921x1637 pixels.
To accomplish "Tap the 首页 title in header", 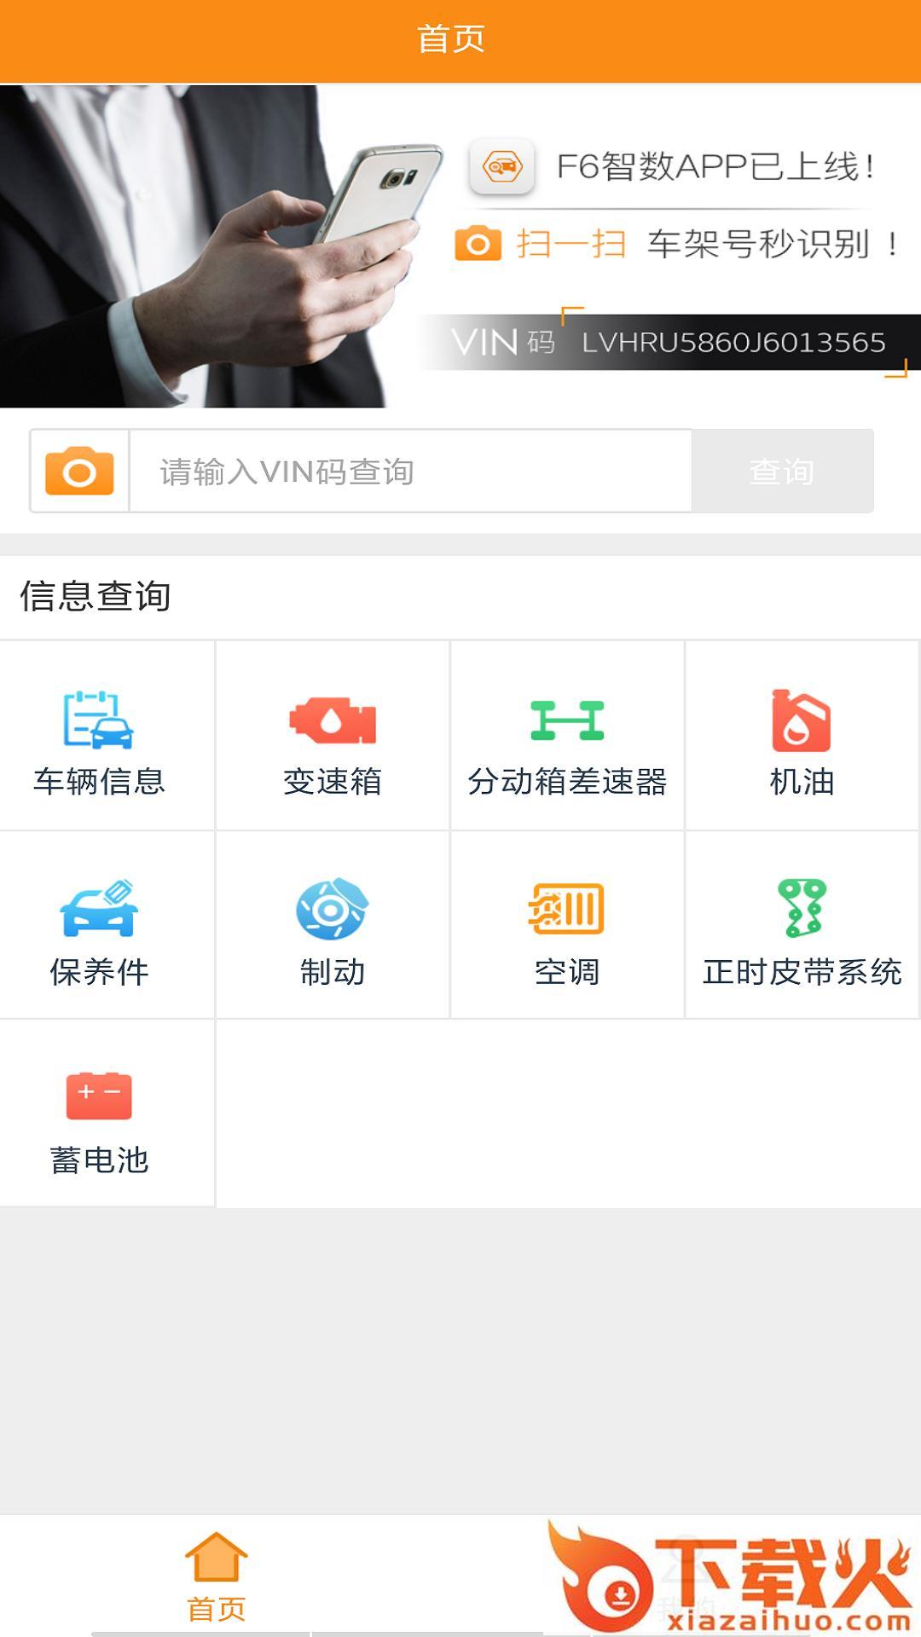I will point(451,39).
